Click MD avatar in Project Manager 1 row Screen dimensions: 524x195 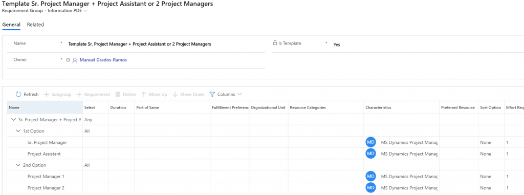370,176
